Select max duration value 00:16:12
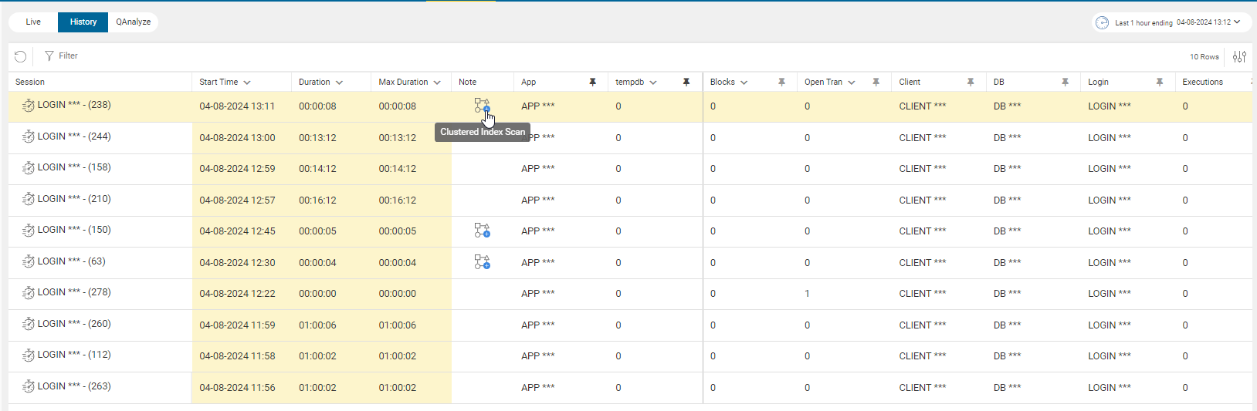Viewport: 1257px width, 411px height. point(397,200)
